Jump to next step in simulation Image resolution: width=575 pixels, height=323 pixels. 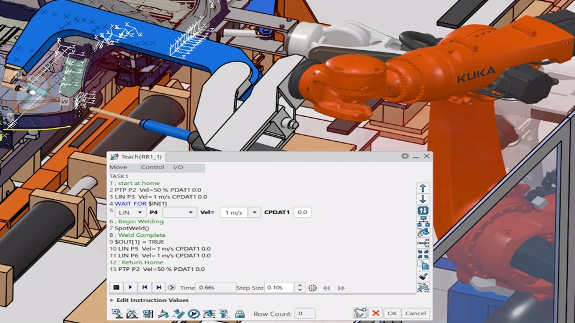pyautogui.click(x=159, y=288)
